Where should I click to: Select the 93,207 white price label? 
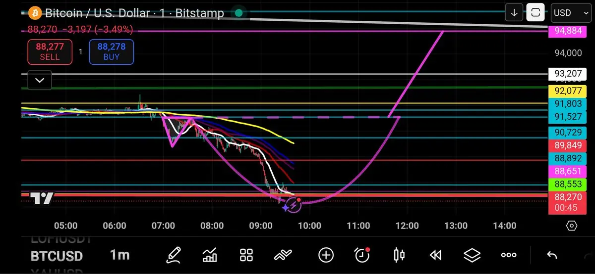pos(567,74)
